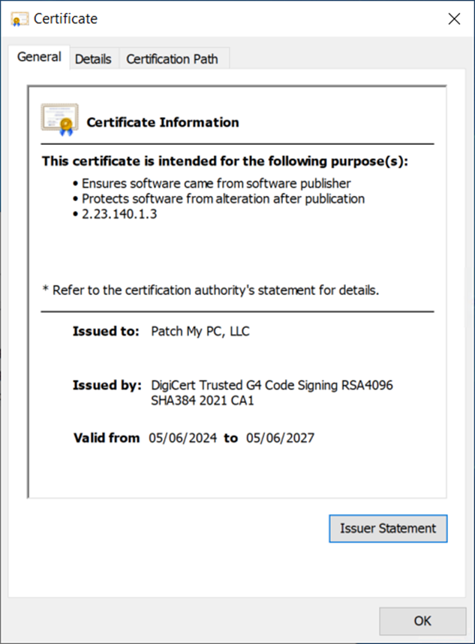Open the Certification Path tab

click(173, 59)
